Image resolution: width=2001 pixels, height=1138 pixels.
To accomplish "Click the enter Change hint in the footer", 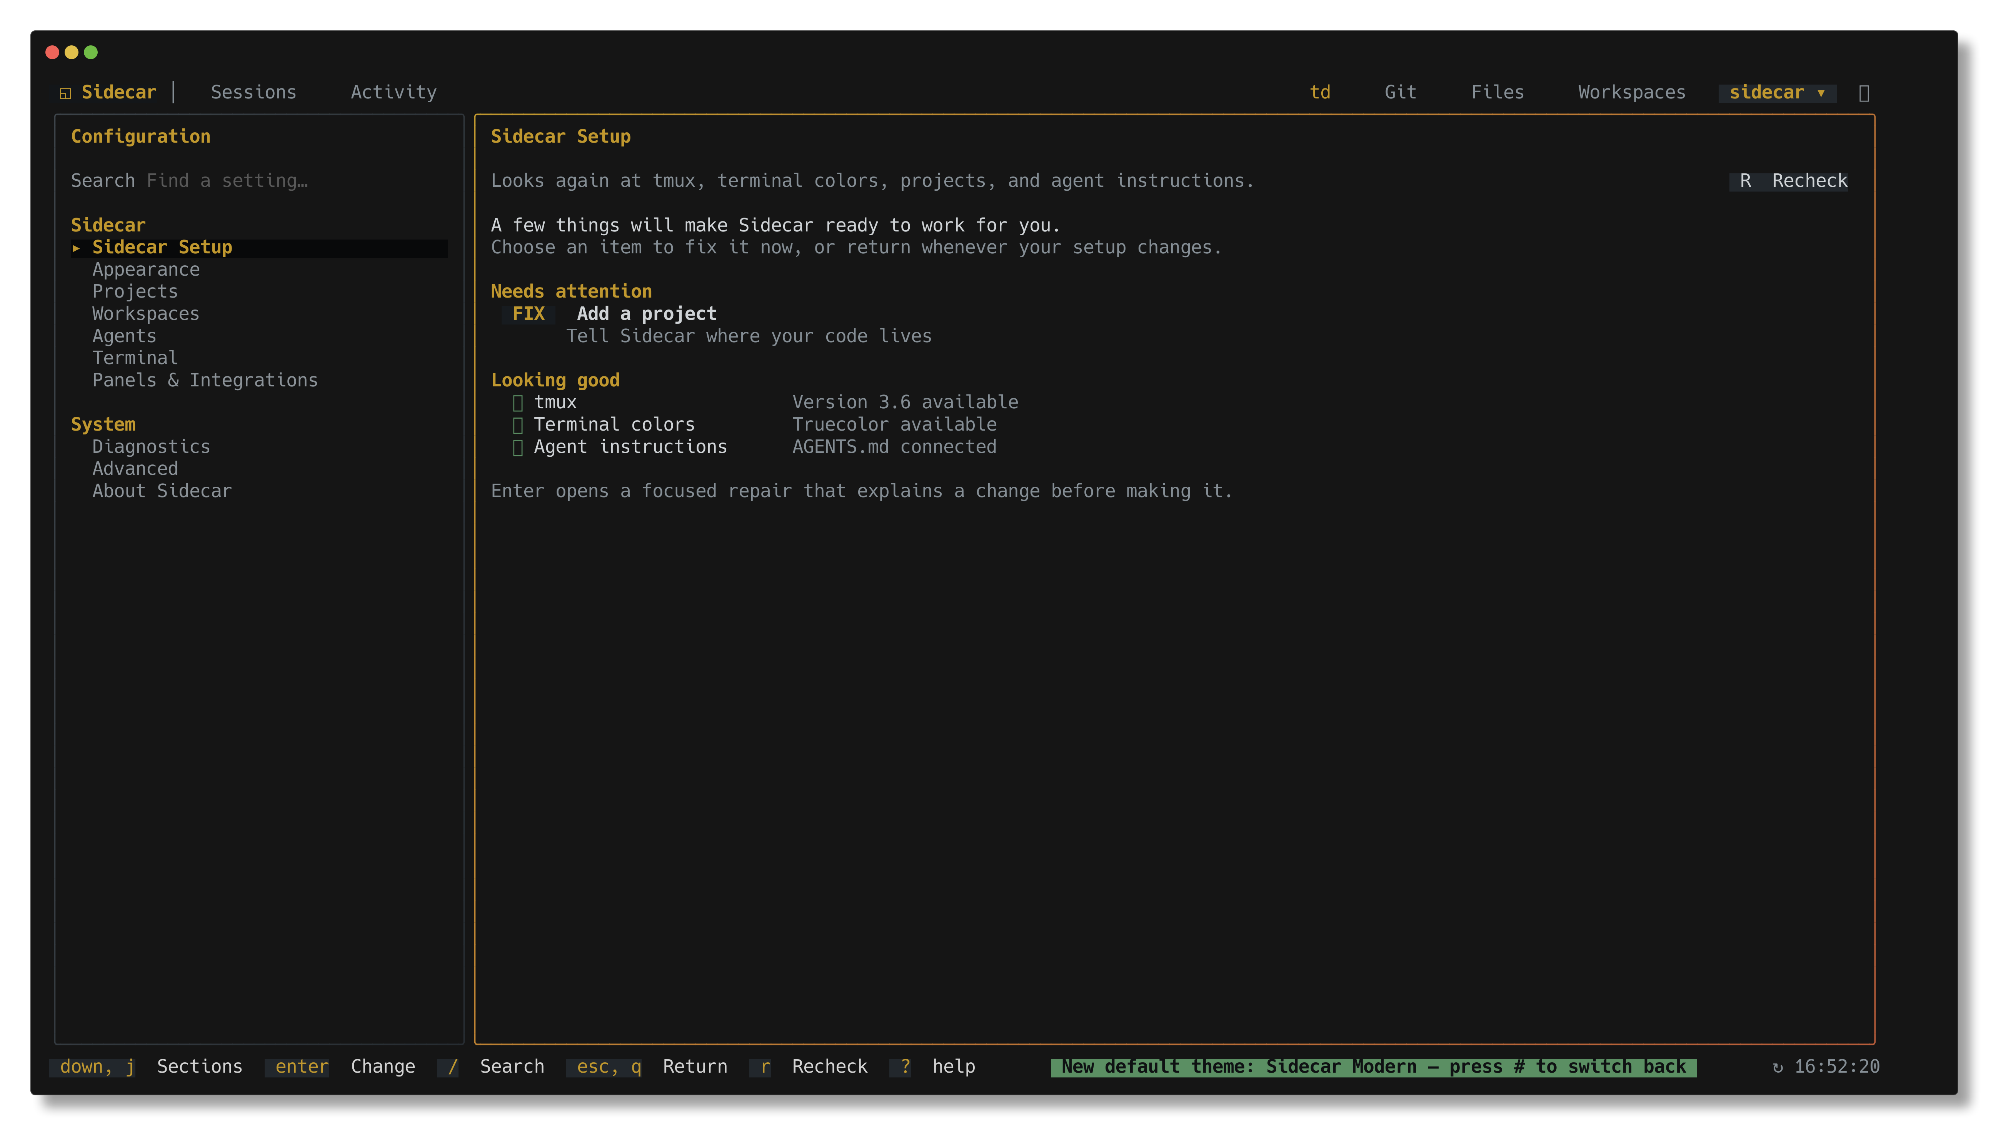I will [x=340, y=1067].
